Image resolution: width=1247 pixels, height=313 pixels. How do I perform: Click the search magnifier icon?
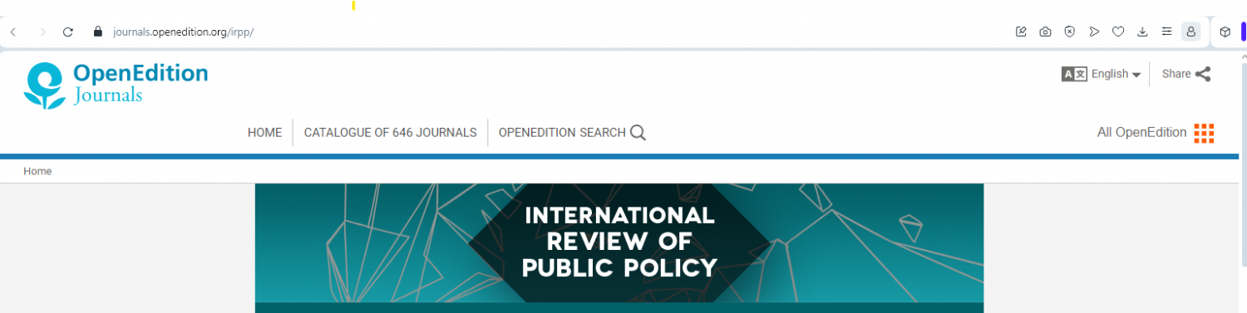(638, 132)
